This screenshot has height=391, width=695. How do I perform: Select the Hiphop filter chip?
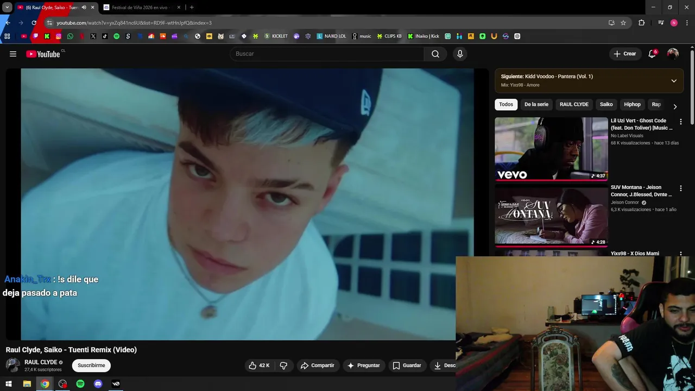[632, 104]
